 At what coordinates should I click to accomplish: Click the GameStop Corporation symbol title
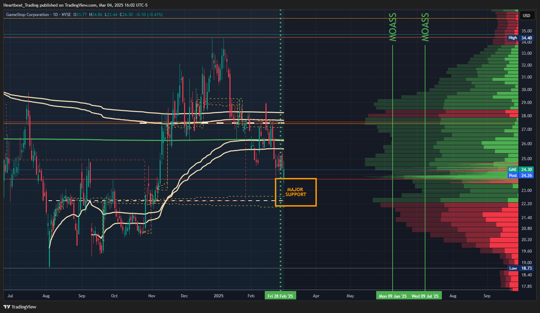point(28,15)
